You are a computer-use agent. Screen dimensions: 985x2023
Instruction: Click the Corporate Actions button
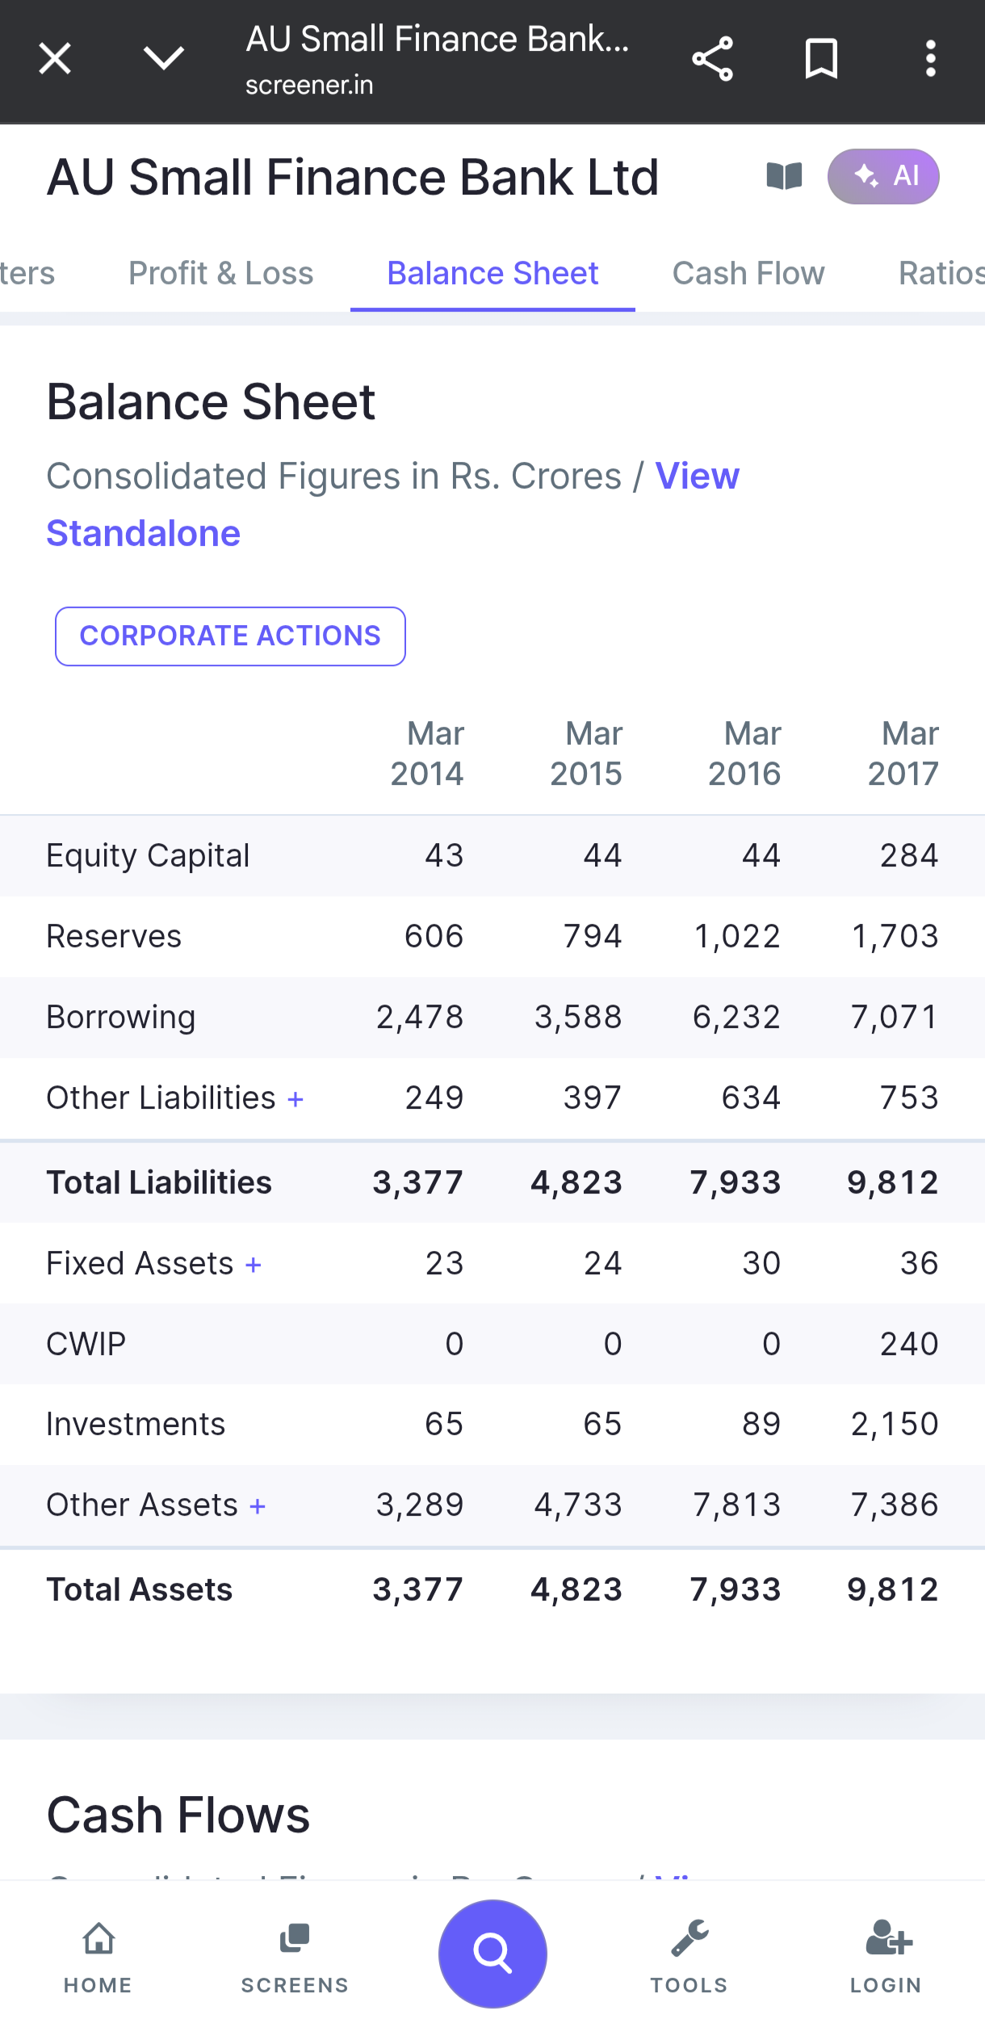[x=230, y=636]
